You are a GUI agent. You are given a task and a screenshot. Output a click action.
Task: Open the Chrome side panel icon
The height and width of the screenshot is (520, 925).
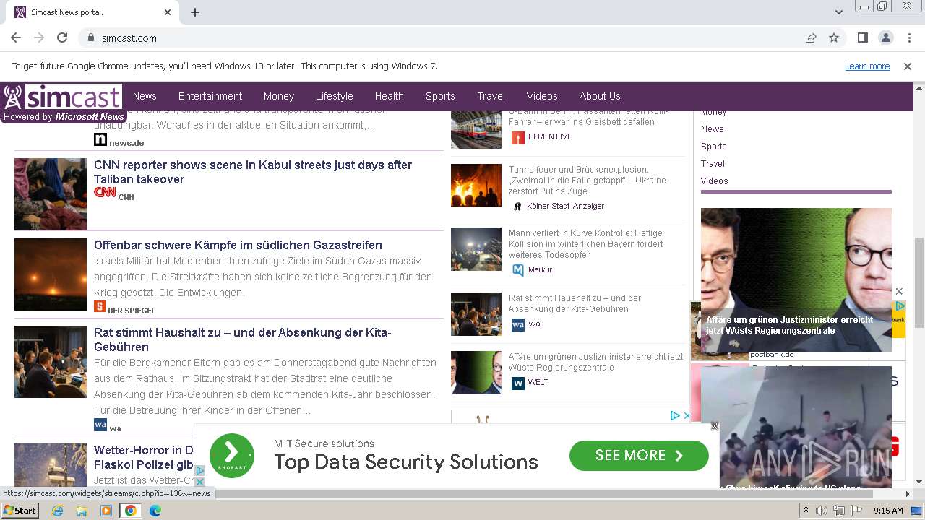pos(862,38)
